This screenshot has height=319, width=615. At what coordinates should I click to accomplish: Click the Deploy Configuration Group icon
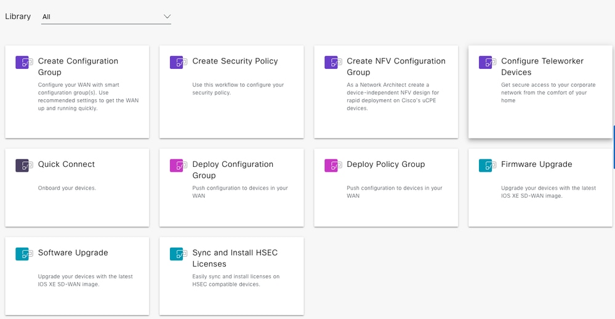[179, 166]
